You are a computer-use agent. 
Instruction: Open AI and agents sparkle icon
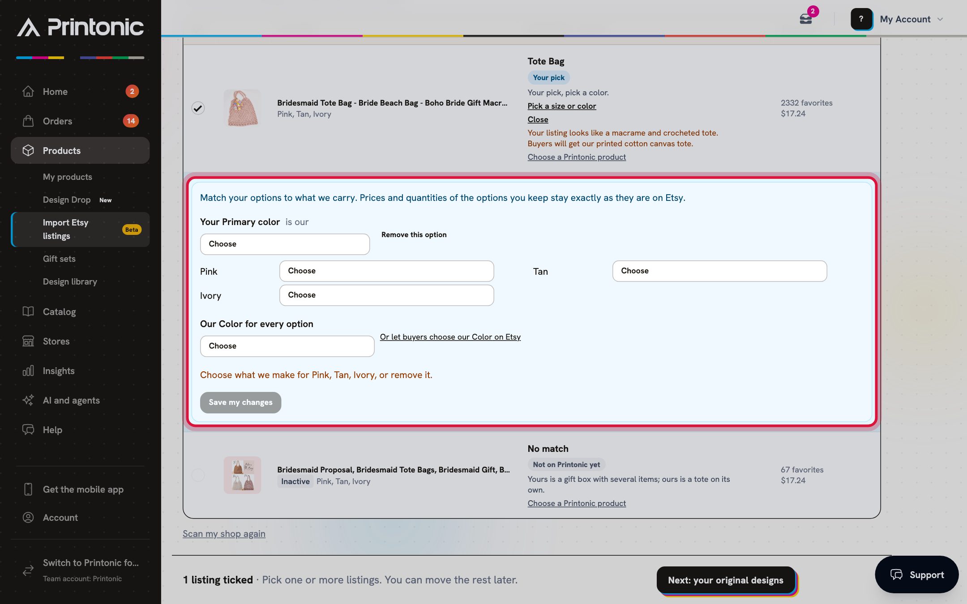(28, 400)
